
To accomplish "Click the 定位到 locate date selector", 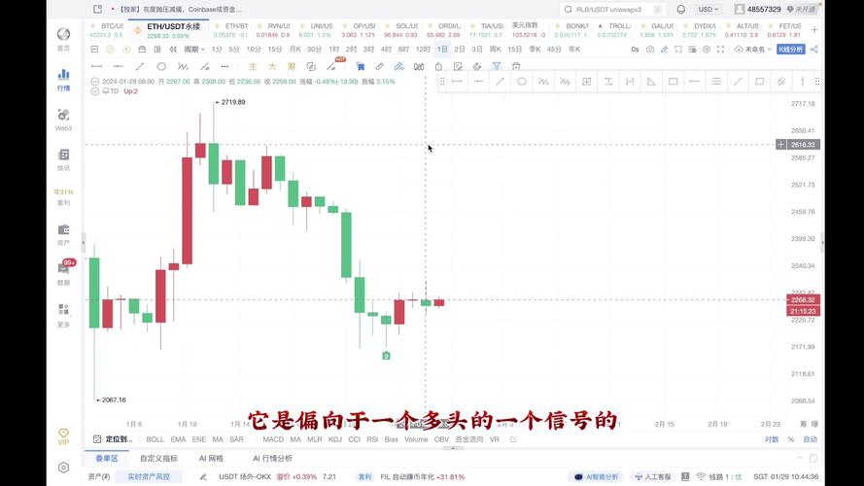I will click(x=113, y=439).
